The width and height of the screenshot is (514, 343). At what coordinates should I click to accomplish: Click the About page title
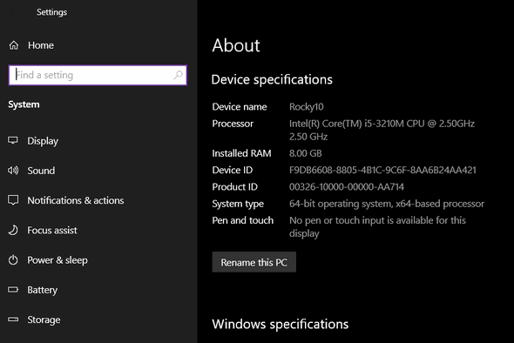(236, 45)
